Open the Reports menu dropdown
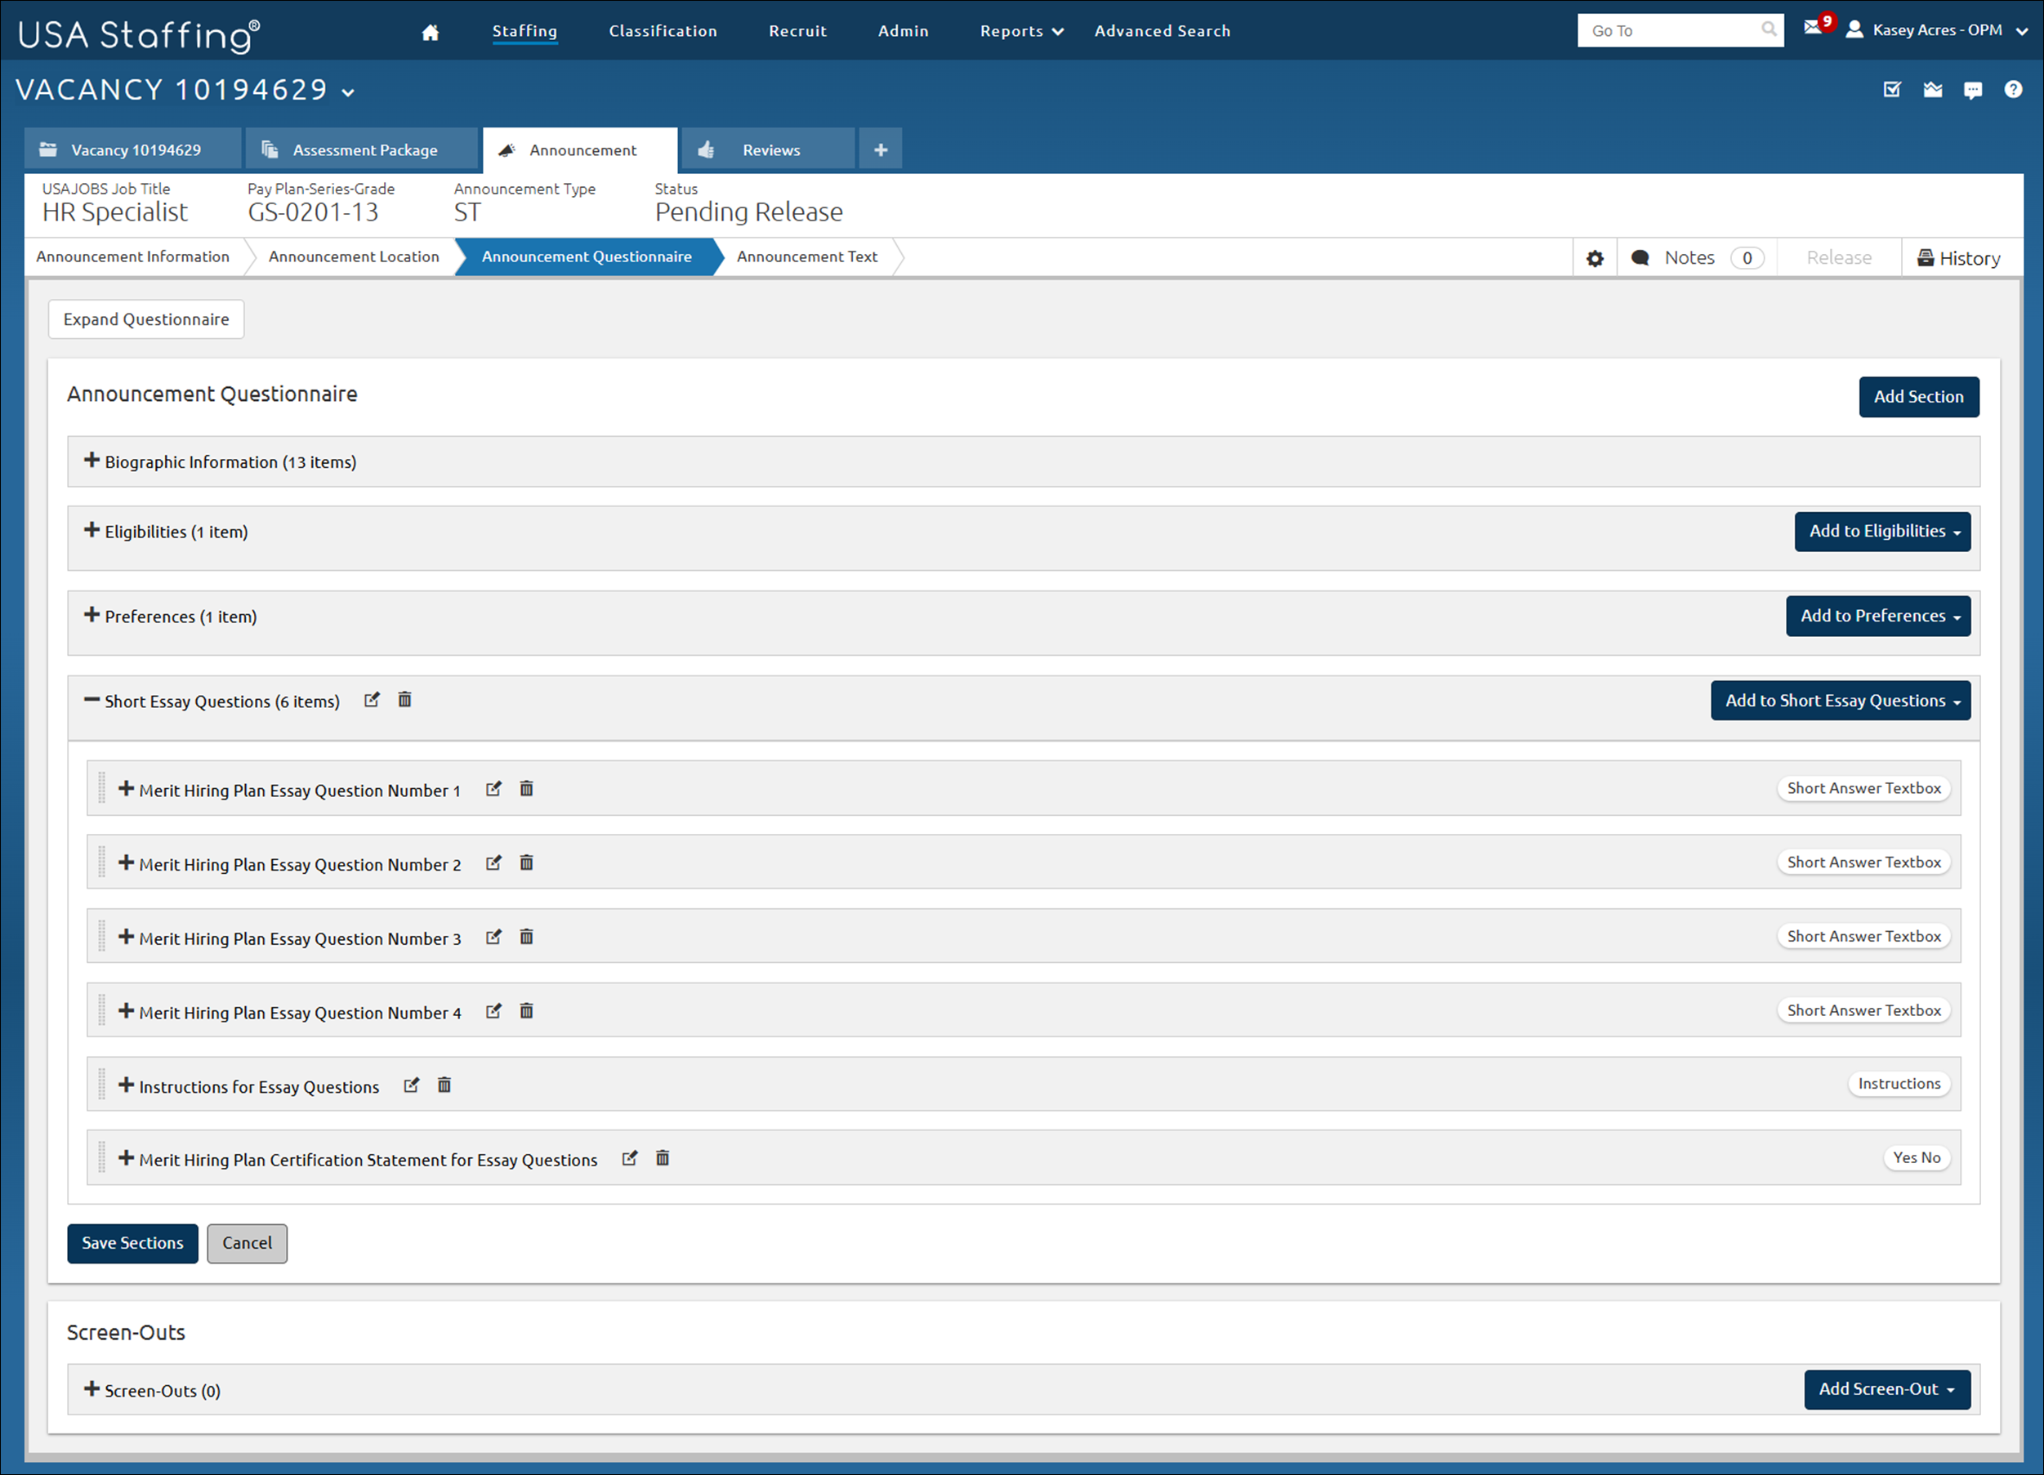This screenshot has width=2044, height=1475. coord(1021,32)
